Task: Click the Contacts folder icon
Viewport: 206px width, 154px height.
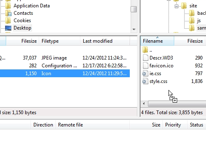Action: pos(8,13)
